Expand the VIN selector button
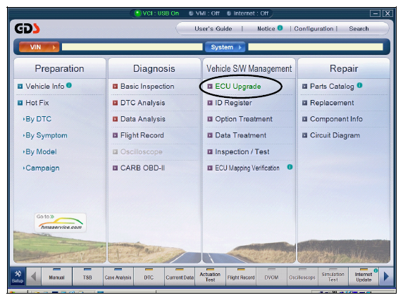 [x=39, y=47]
